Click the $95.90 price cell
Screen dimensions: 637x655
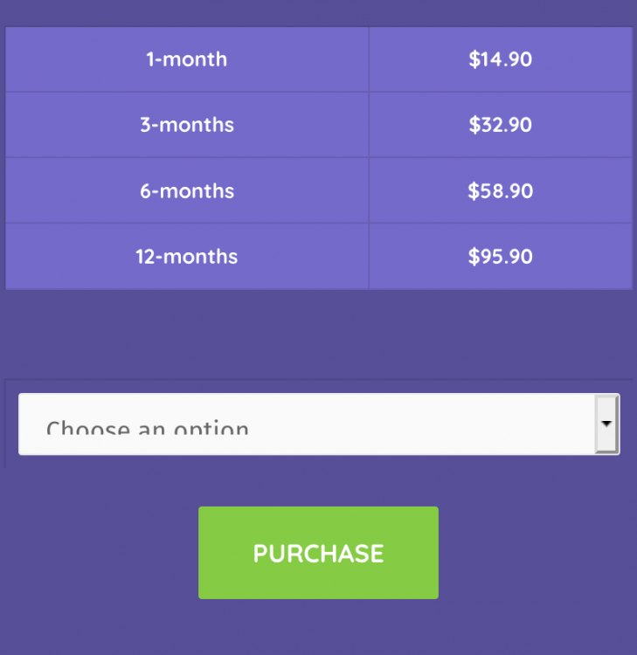coord(500,257)
